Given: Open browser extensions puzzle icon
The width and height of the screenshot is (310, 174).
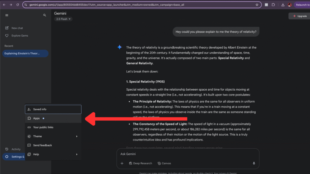Looking at the screenshot, I should point(273,5).
